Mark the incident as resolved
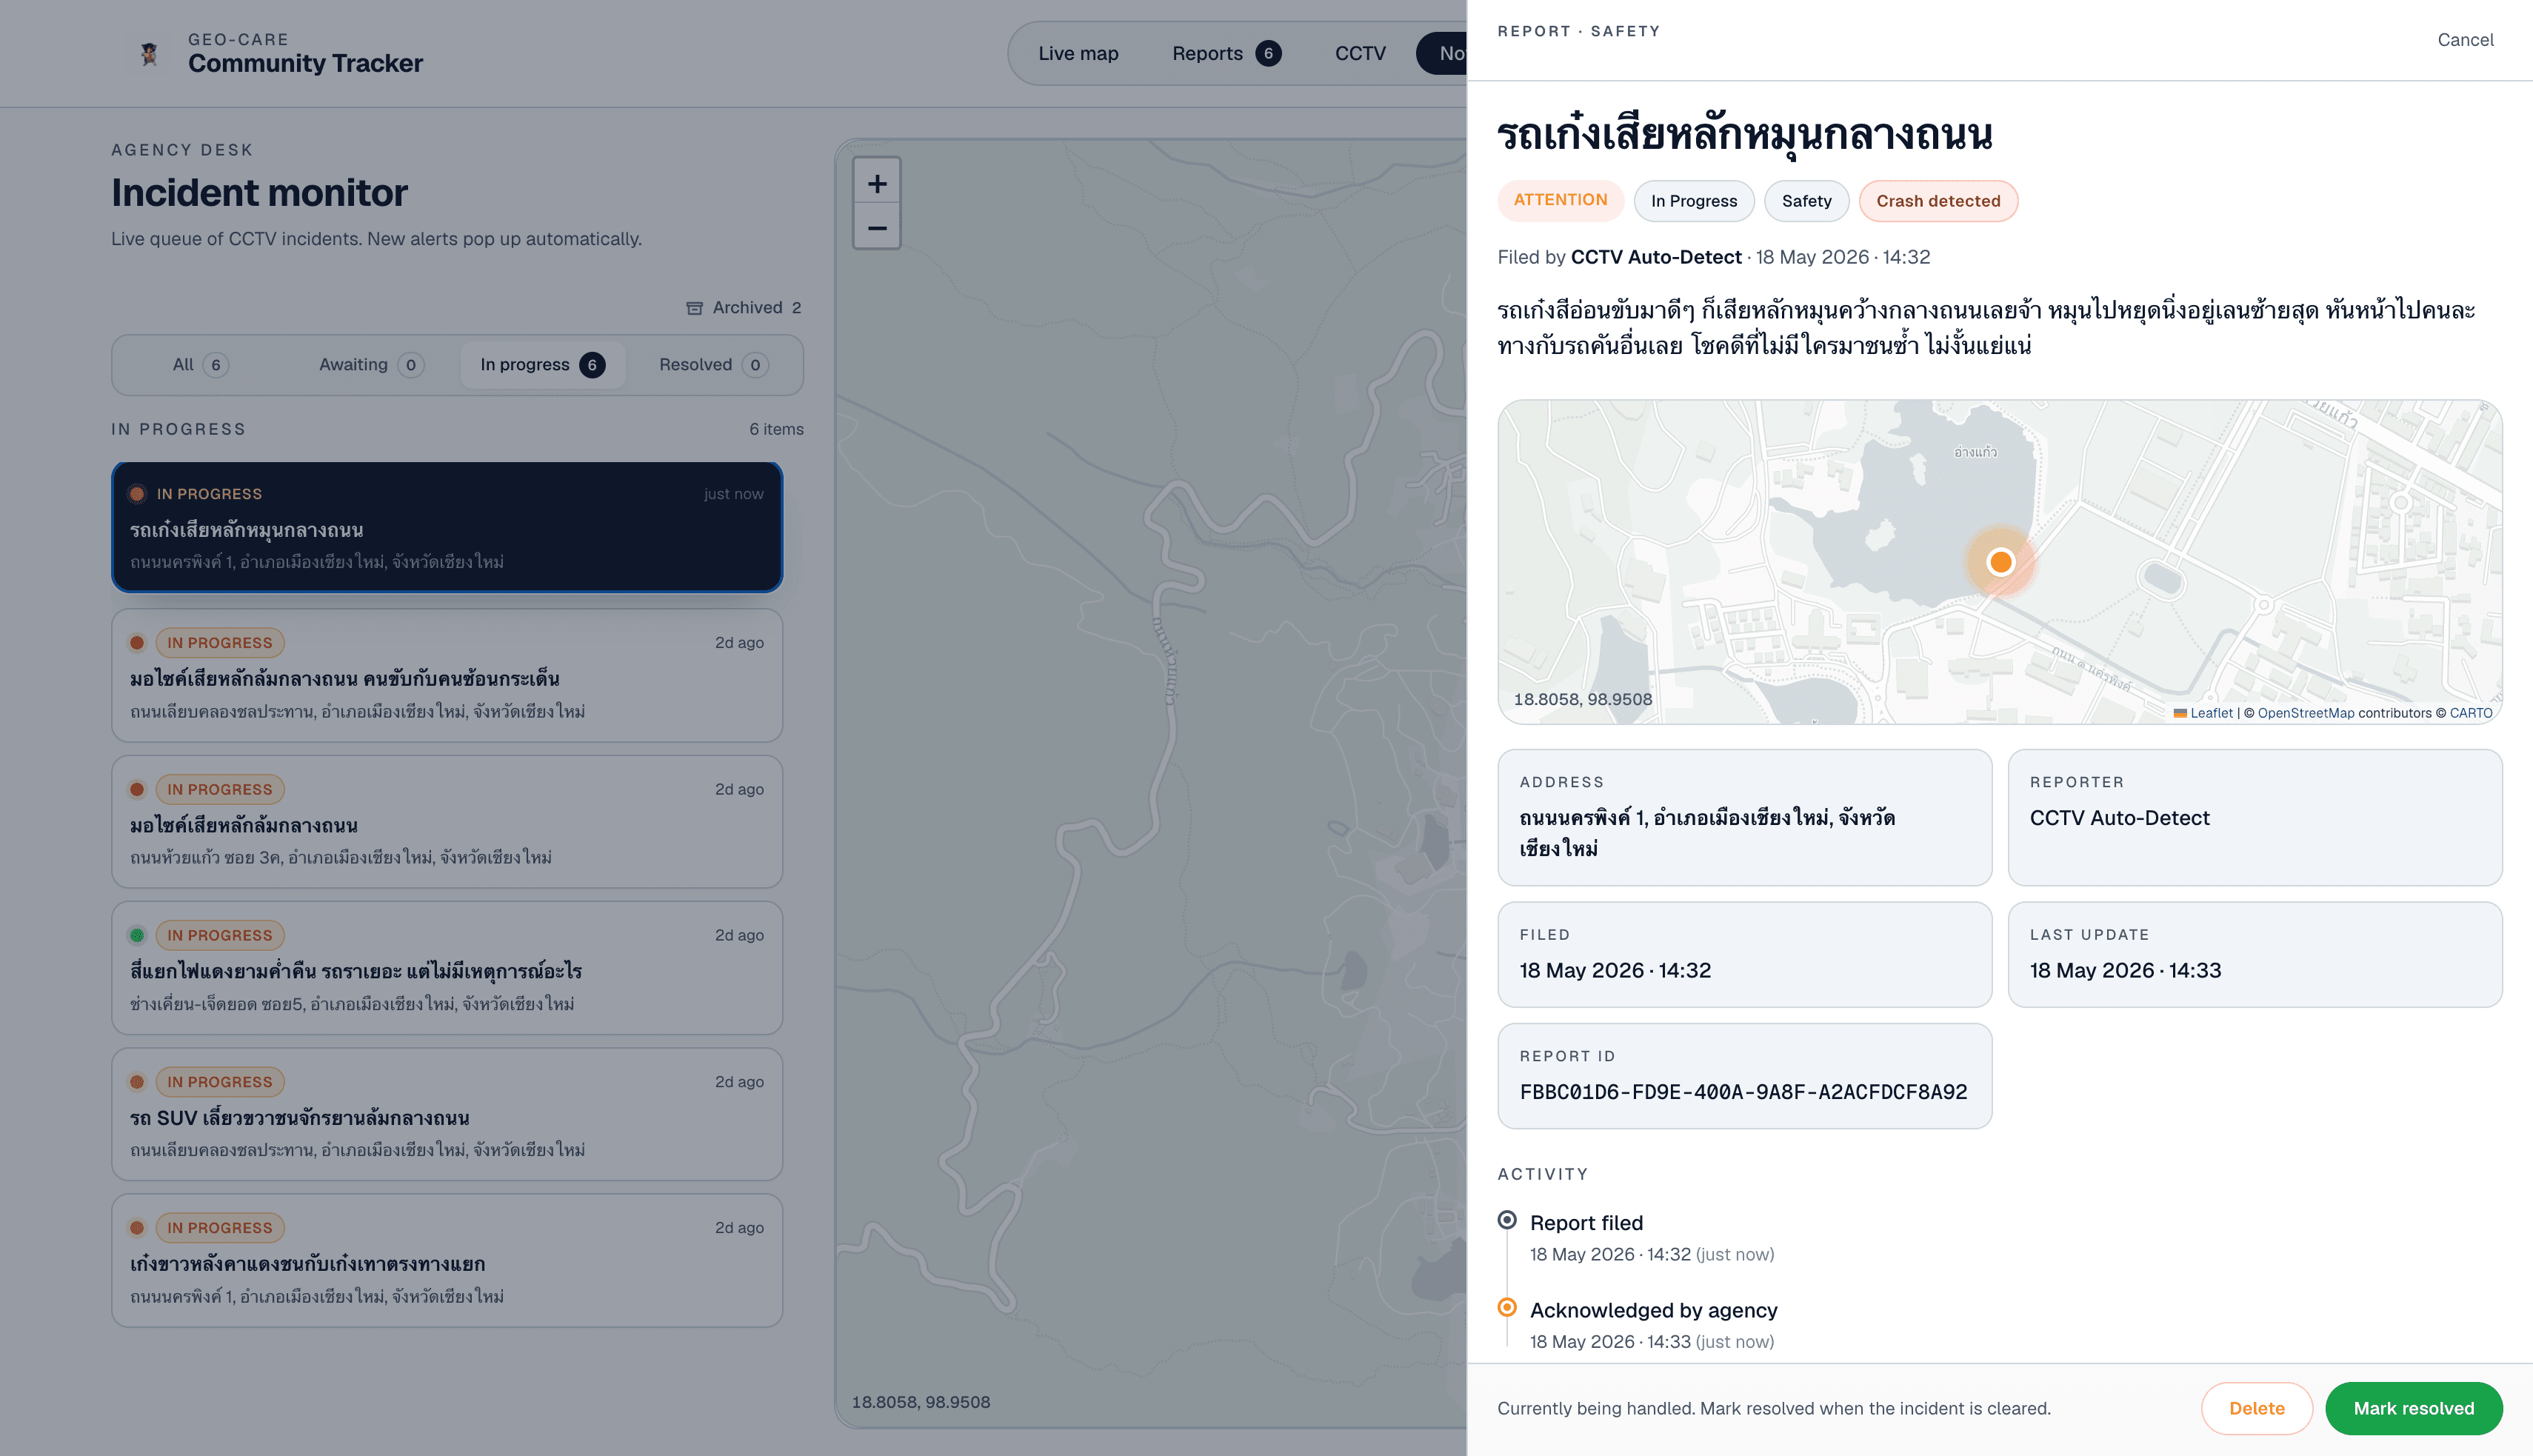The image size is (2533, 1456). (x=2413, y=1408)
